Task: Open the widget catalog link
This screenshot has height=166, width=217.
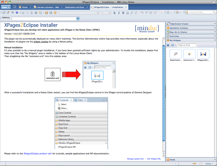Action: (41, 42)
